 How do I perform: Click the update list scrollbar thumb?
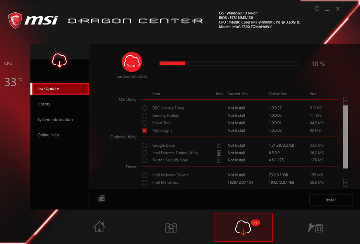(346, 137)
